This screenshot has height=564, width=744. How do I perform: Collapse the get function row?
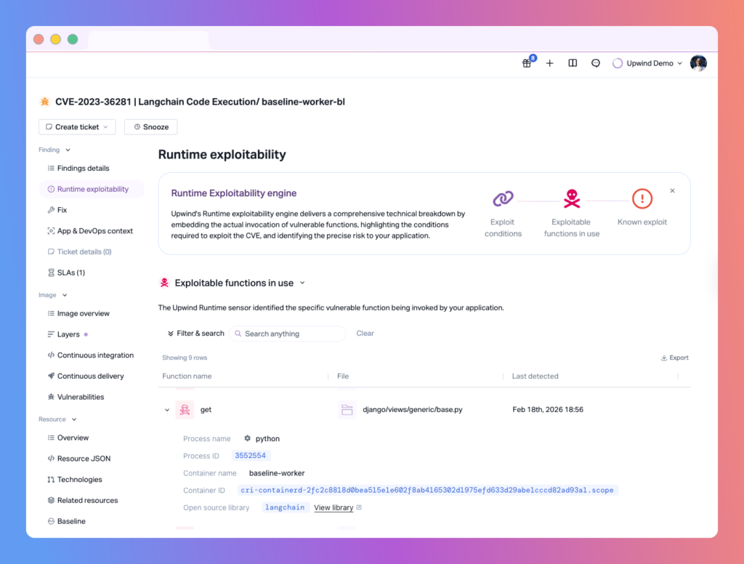pyautogui.click(x=167, y=410)
